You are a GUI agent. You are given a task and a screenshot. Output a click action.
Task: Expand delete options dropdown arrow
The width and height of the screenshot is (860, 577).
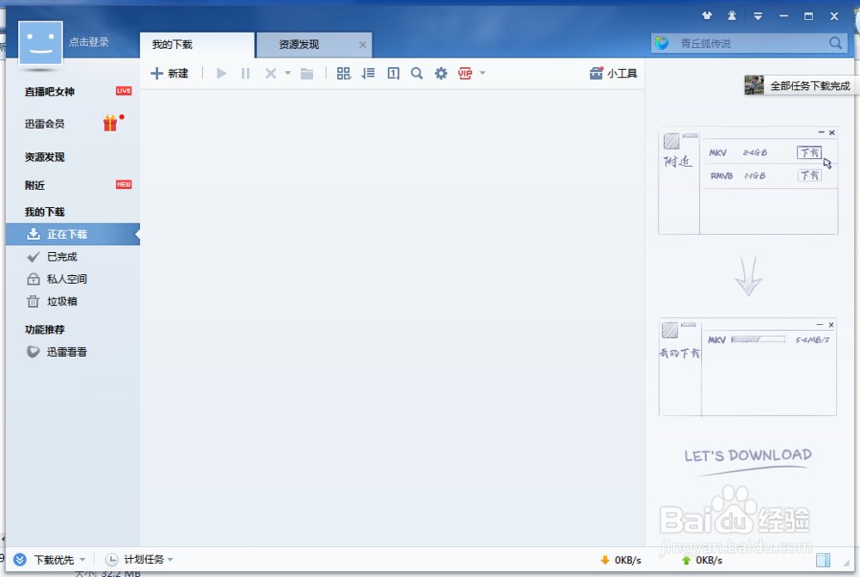click(287, 73)
